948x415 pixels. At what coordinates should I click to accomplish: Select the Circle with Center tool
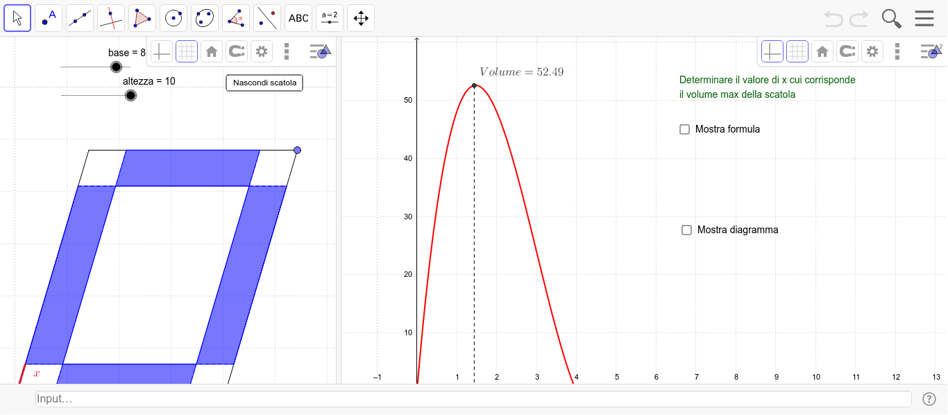pyautogui.click(x=173, y=18)
